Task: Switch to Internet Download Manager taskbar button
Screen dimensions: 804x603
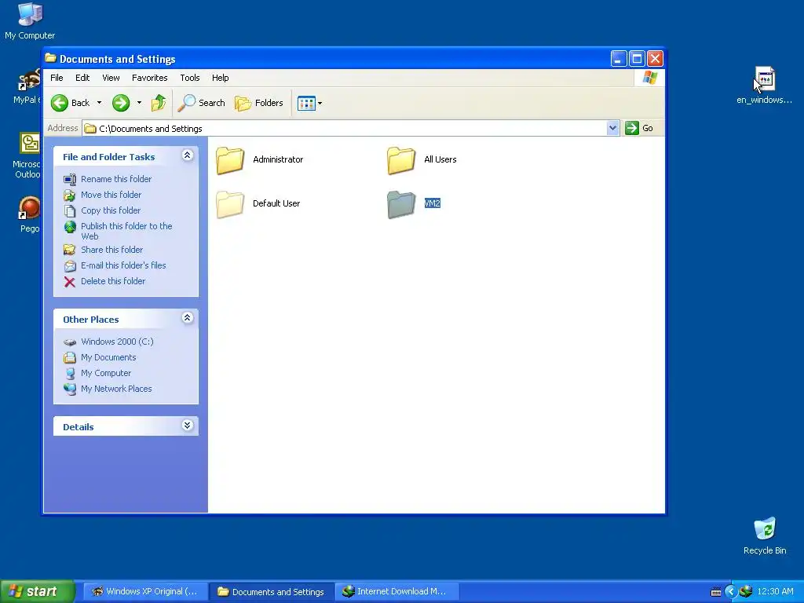Action: (397, 591)
